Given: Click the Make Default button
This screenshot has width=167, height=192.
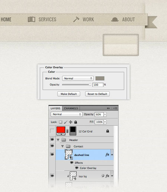Looking at the screenshot, I should point(69,94).
